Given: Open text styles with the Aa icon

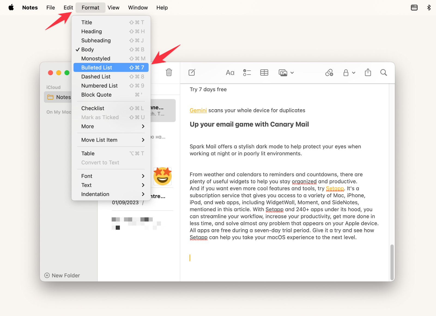Looking at the screenshot, I should [x=230, y=73].
